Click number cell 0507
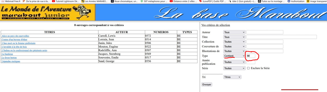 click(x=161, y=50)
